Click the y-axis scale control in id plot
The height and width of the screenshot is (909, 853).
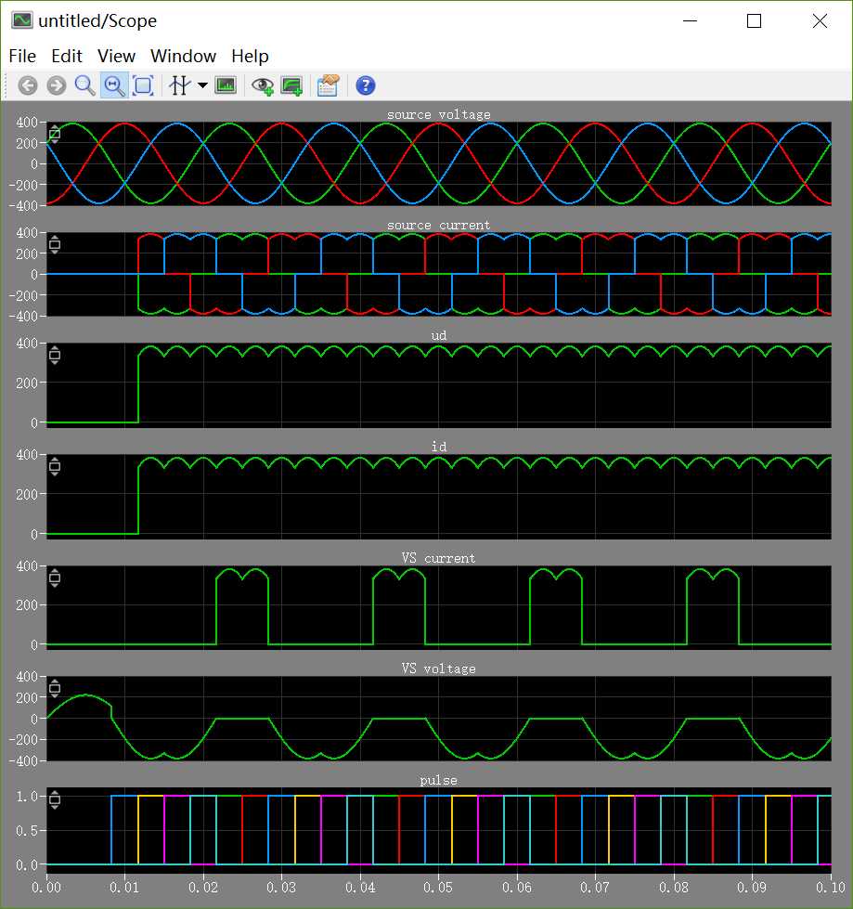(55, 467)
